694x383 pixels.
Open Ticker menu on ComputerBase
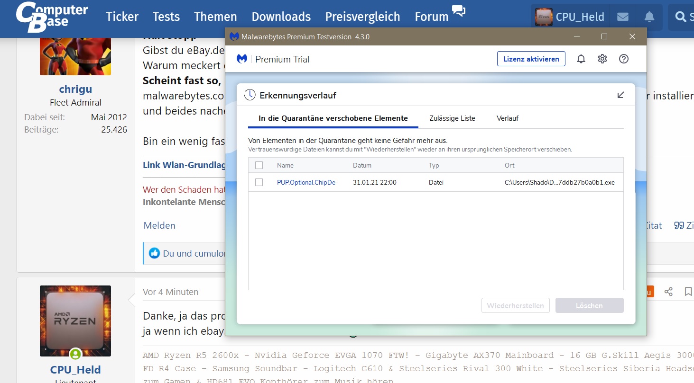pos(122,17)
